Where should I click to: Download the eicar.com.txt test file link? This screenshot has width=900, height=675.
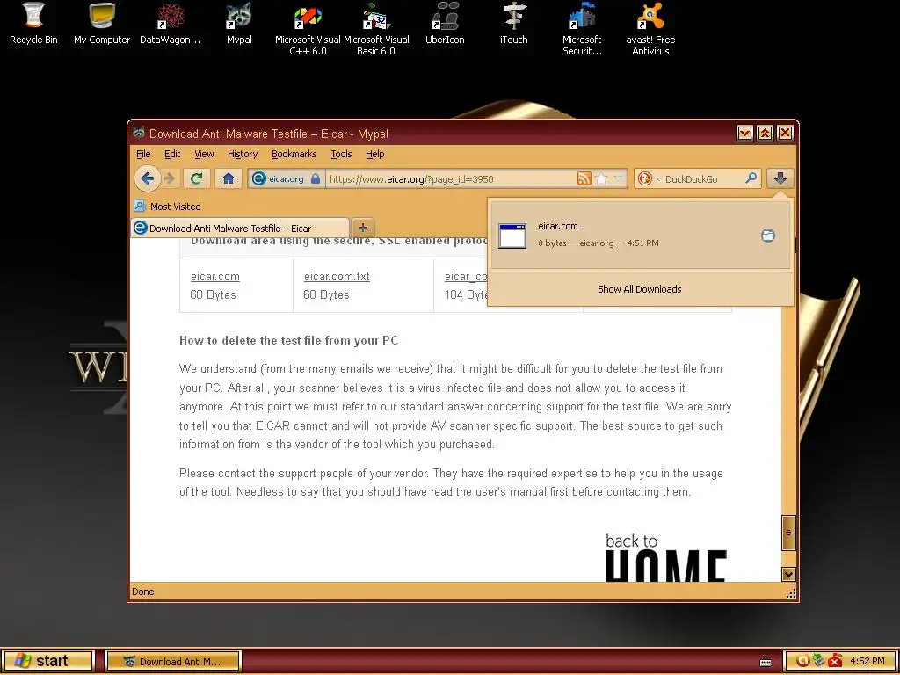pyautogui.click(x=337, y=277)
